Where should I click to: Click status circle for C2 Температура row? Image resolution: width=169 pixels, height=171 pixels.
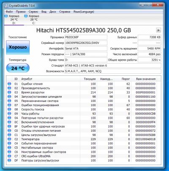(9, 139)
